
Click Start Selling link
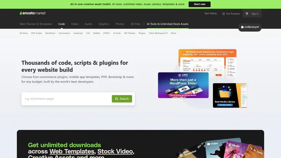[210, 13]
